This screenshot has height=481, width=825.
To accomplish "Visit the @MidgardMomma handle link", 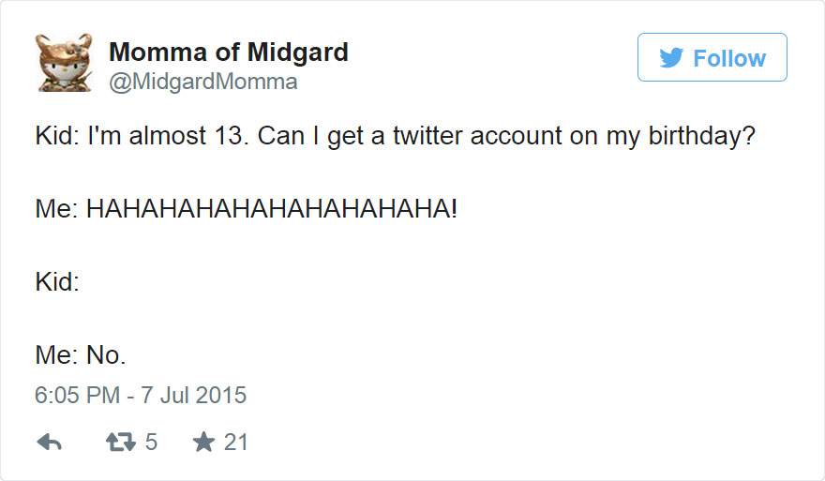I will [x=203, y=83].
